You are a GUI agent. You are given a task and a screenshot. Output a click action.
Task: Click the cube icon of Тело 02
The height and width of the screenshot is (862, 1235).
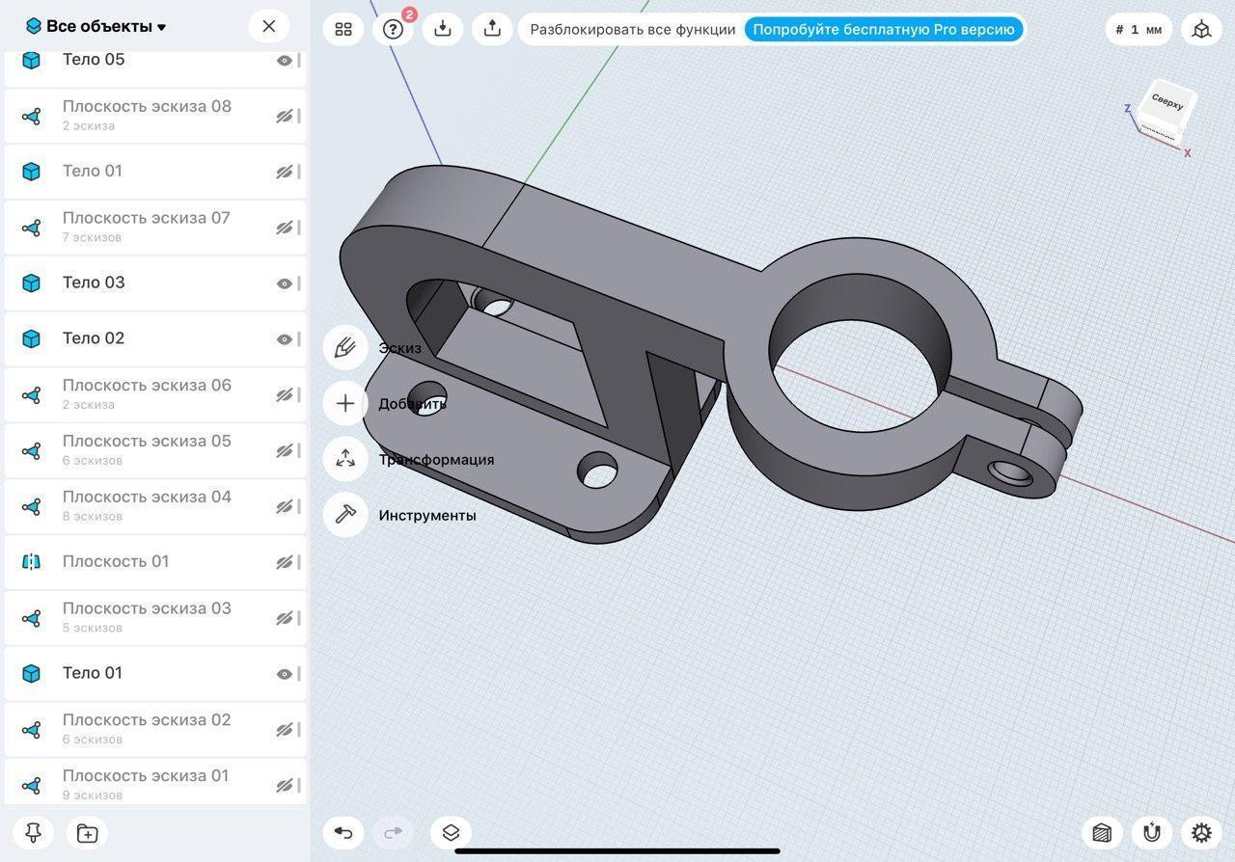pyautogui.click(x=32, y=338)
